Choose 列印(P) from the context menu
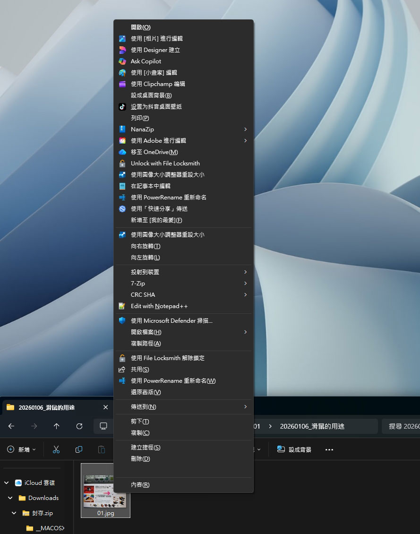420x534 pixels. tap(139, 118)
